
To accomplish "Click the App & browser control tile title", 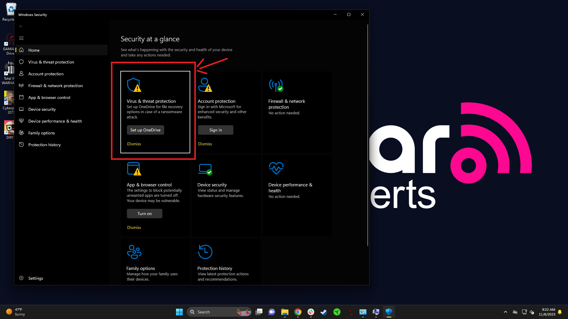I will point(149,185).
